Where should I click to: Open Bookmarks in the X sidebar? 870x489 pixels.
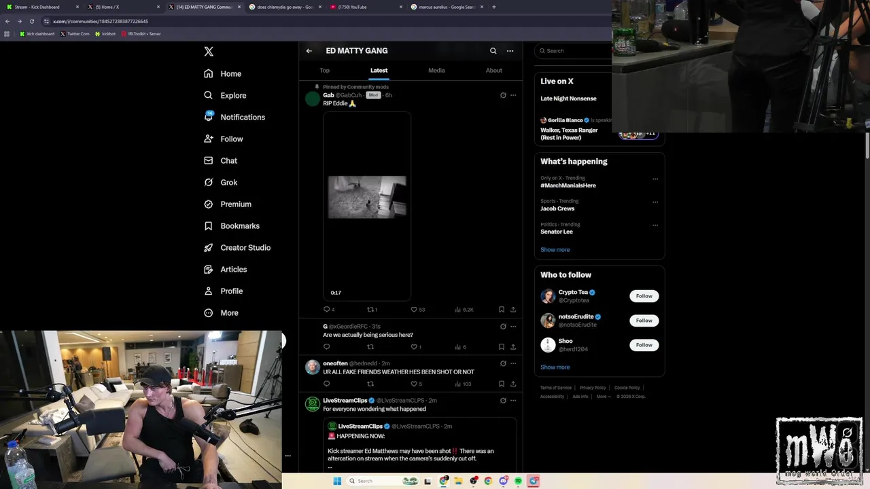pyautogui.click(x=232, y=225)
